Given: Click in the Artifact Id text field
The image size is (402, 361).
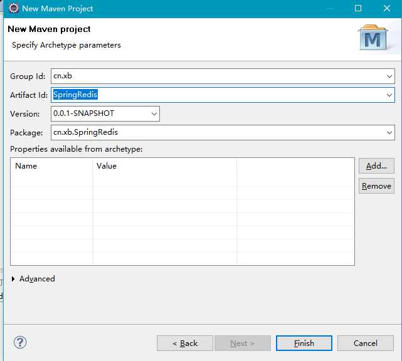Looking at the screenshot, I should (213, 95).
